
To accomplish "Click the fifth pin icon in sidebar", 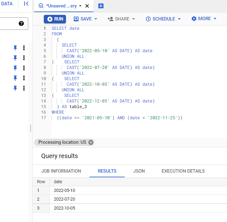I will (x=15, y=88).
